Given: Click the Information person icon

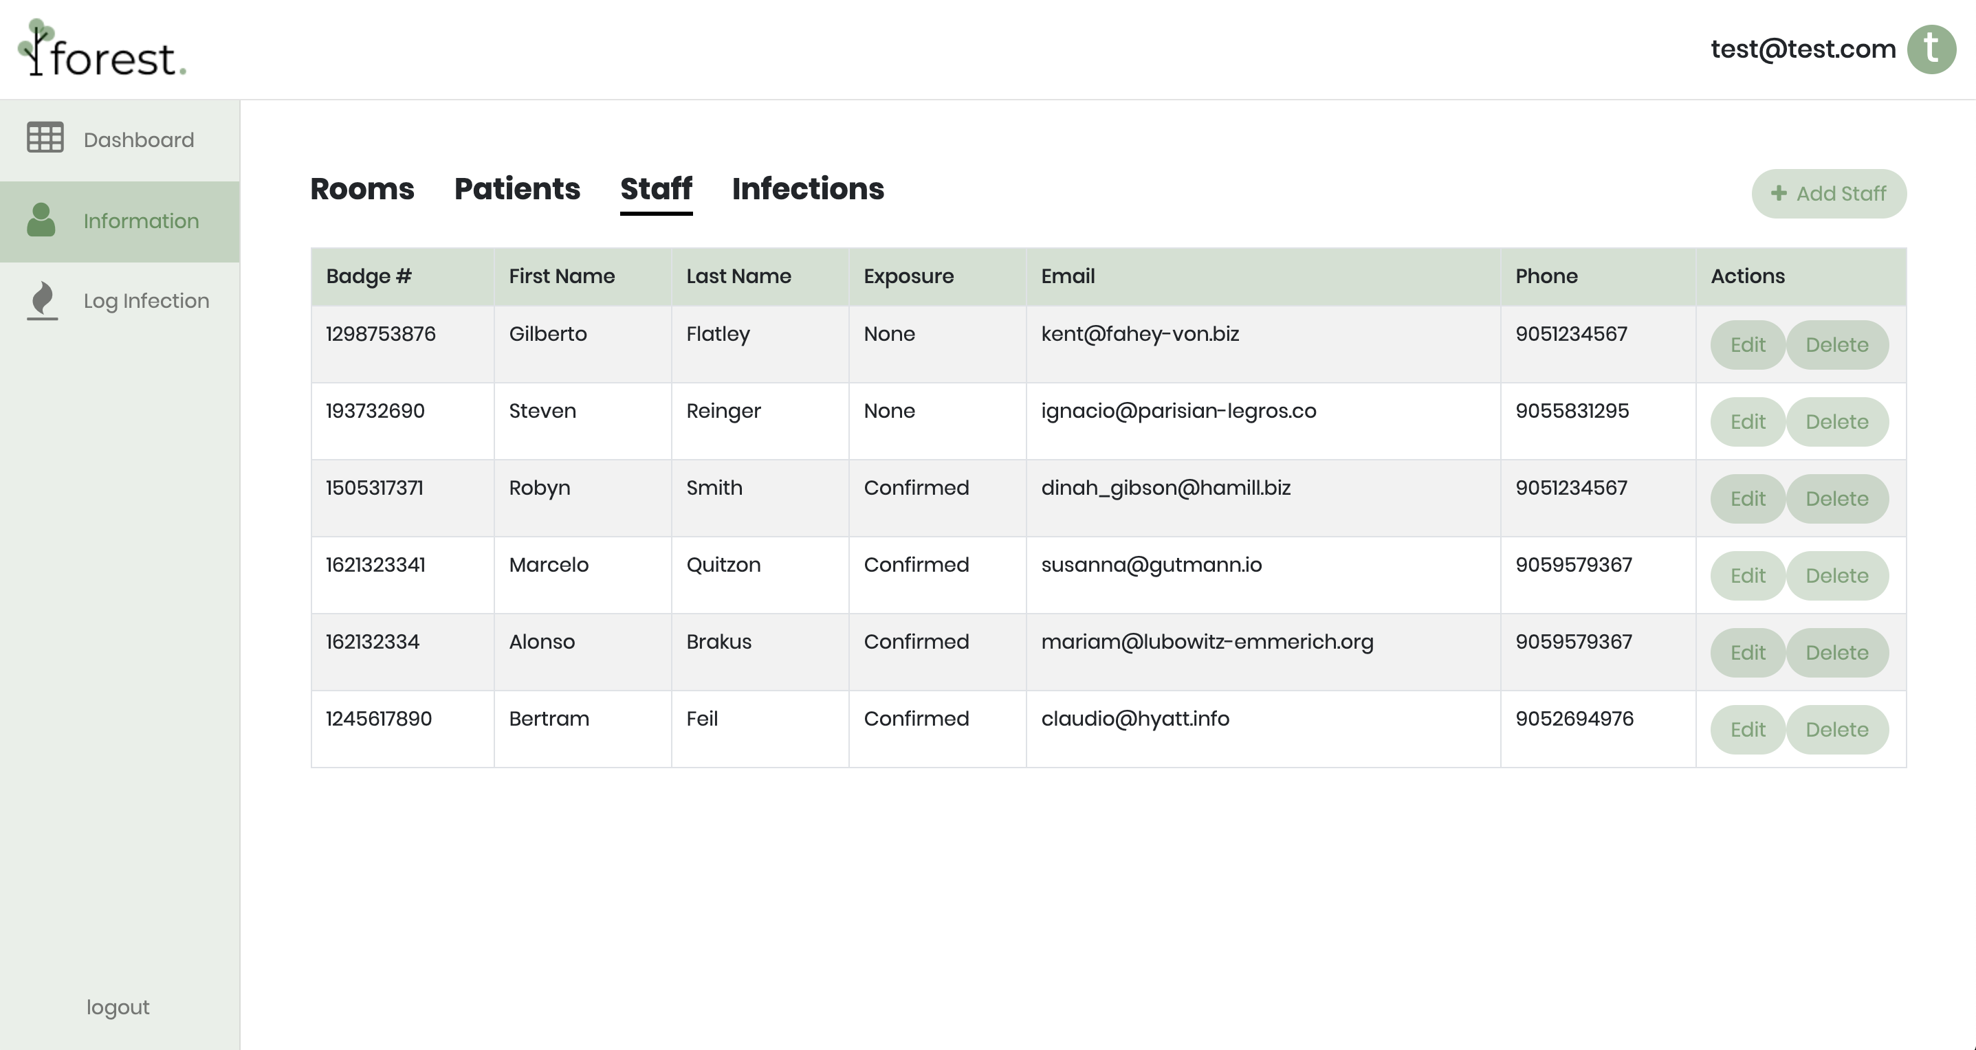Looking at the screenshot, I should [41, 220].
